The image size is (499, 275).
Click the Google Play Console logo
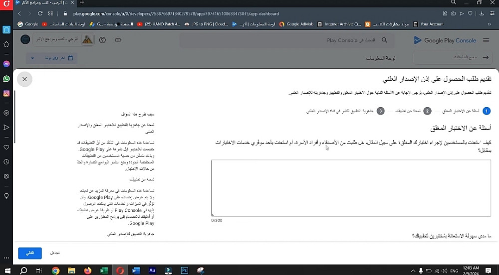445,40
